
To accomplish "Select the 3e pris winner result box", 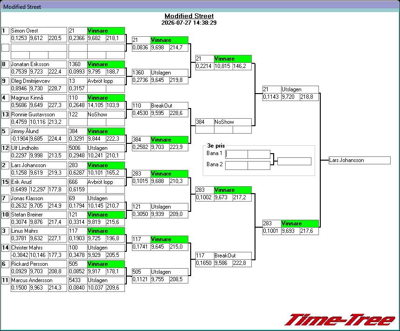I will pos(294,161).
